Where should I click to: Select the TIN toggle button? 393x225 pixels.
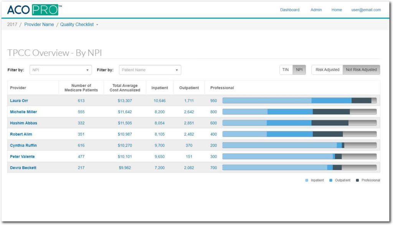click(x=286, y=70)
